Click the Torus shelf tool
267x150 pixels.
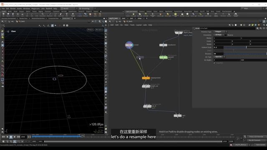(x=18, y=15)
